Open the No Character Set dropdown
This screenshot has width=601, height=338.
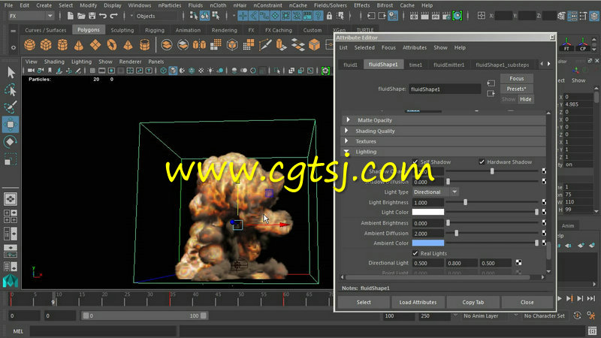tap(544, 315)
